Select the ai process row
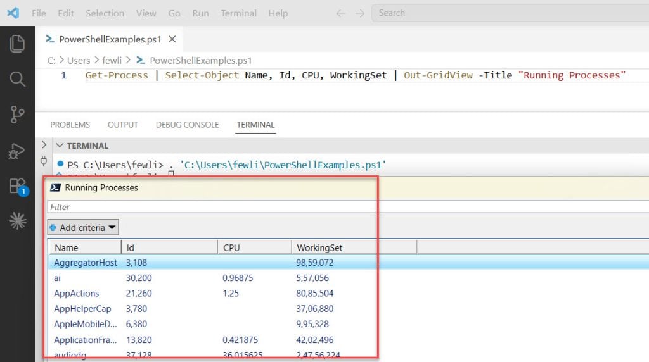Image resolution: width=649 pixels, height=362 pixels. click(349, 278)
